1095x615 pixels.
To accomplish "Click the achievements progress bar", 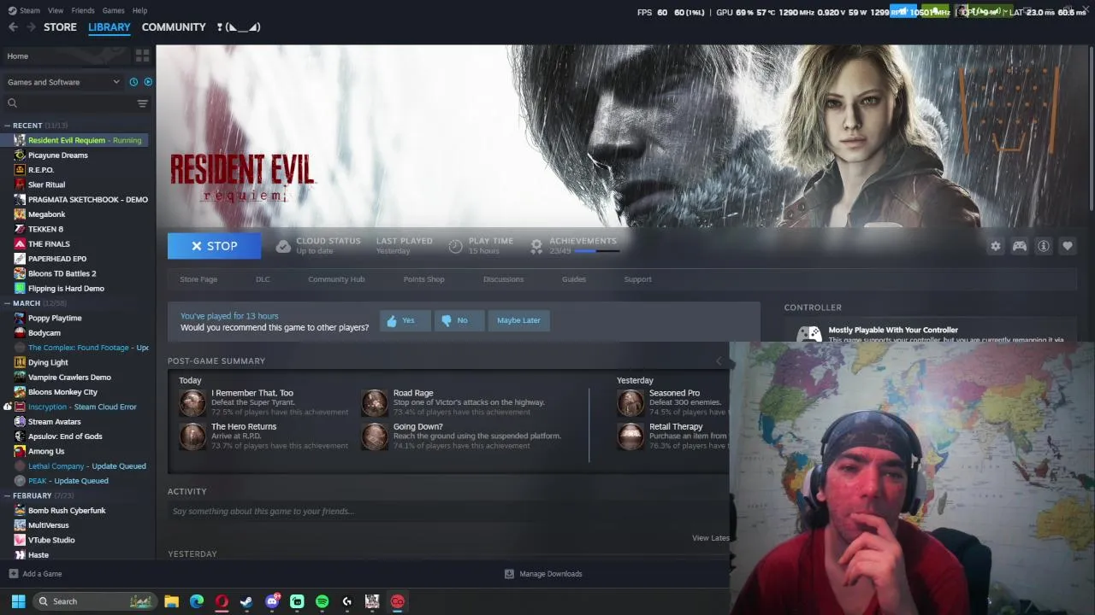I will (596, 251).
